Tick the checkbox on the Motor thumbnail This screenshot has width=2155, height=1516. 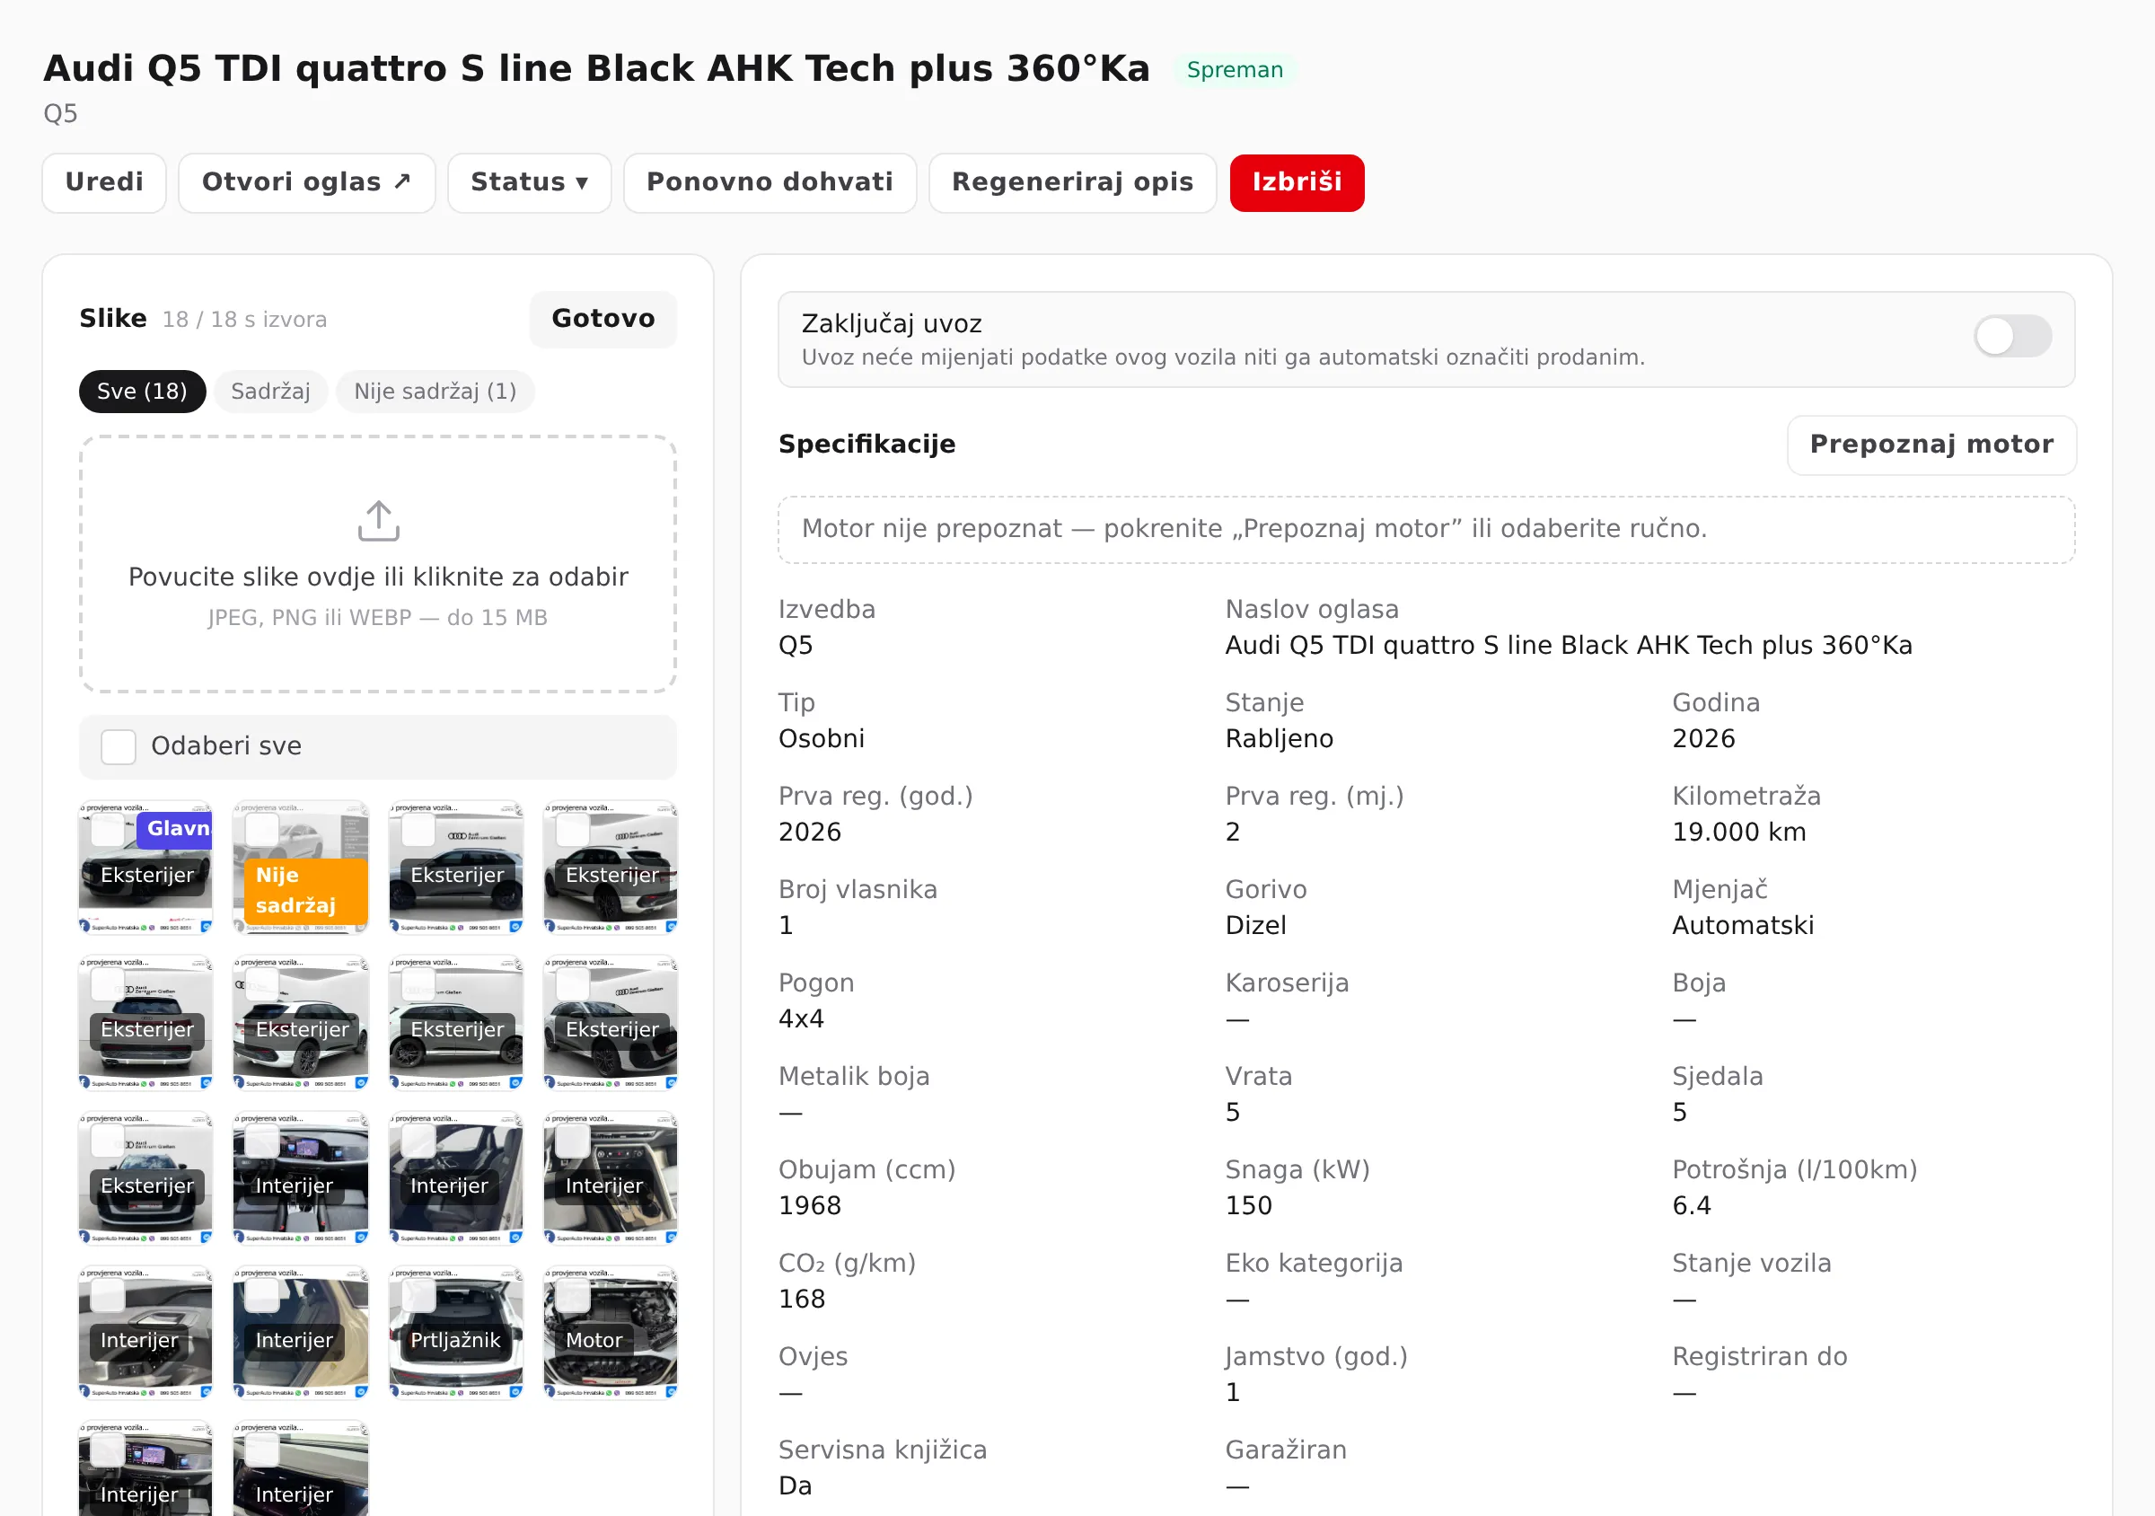[573, 1295]
